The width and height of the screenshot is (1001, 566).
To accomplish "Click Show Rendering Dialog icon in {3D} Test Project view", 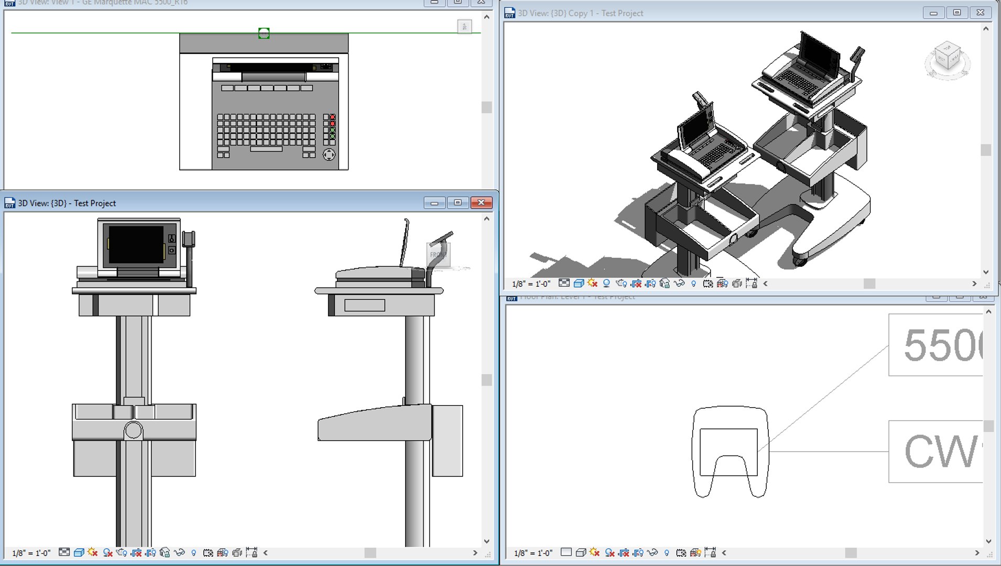I will [121, 552].
